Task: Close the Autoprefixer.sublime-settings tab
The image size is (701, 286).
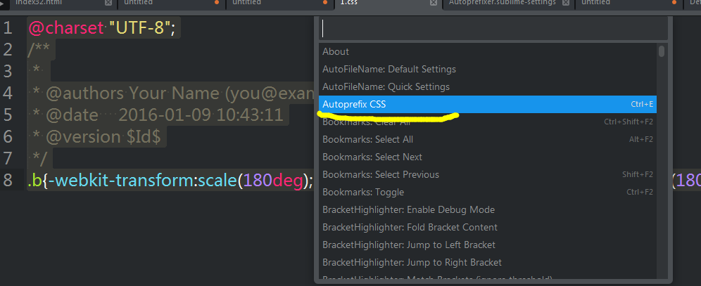Action: (x=566, y=3)
